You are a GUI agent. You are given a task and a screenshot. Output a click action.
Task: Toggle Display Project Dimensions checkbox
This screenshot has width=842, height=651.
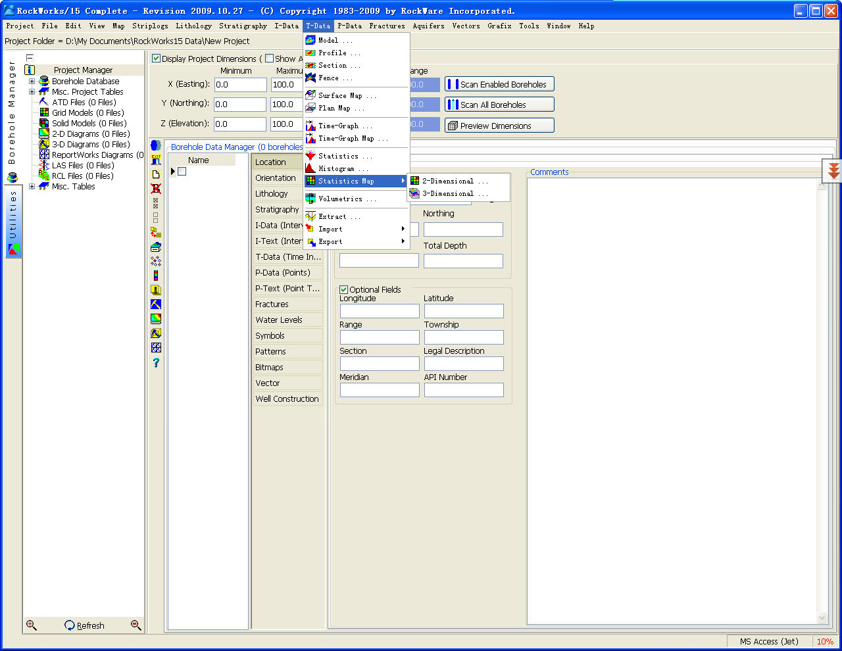157,59
